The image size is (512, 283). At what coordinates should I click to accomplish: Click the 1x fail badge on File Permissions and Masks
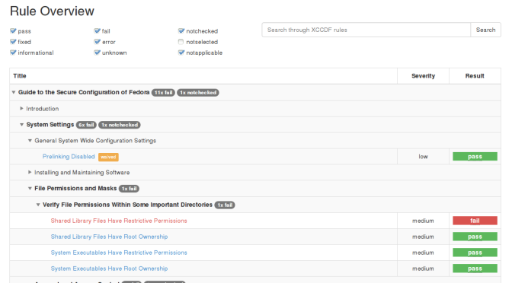(x=129, y=189)
